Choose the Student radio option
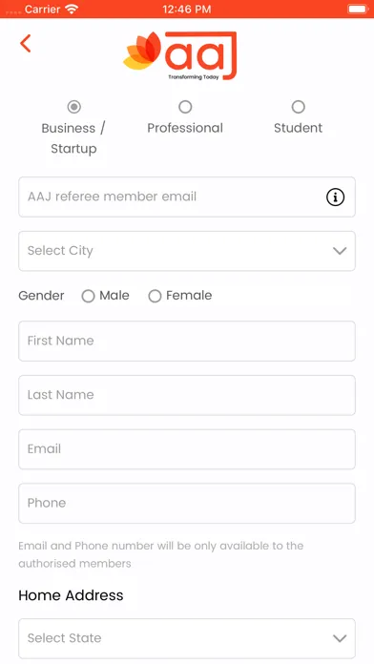Image resolution: width=374 pixels, height=664 pixels. tap(299, 107)
